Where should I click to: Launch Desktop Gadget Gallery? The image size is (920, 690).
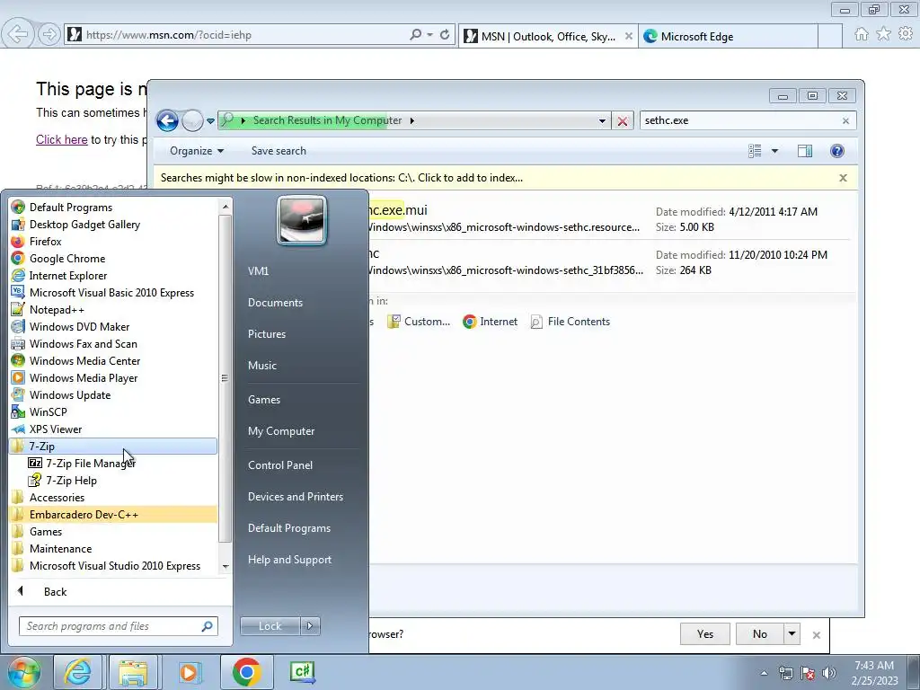point(84,224)
